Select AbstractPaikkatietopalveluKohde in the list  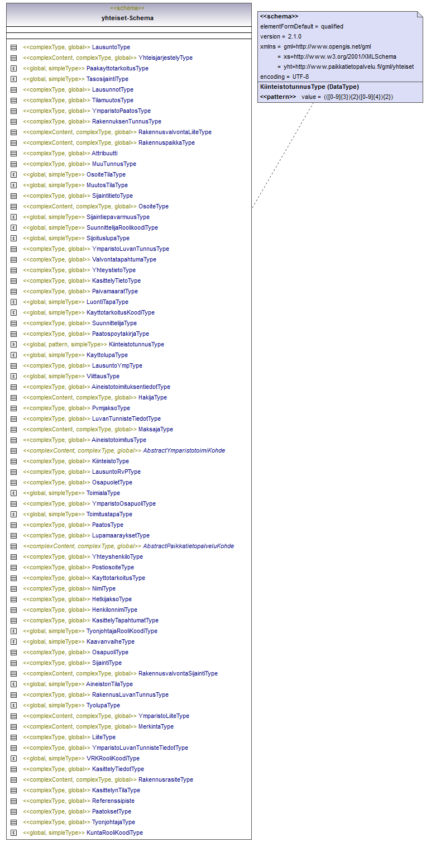(x=188, y=546)
